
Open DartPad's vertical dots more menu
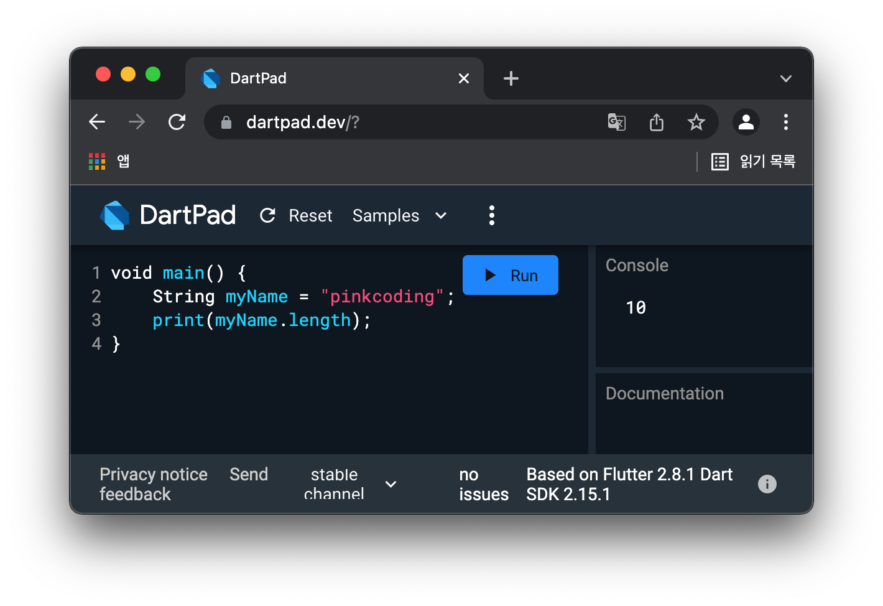coord(492,215)
